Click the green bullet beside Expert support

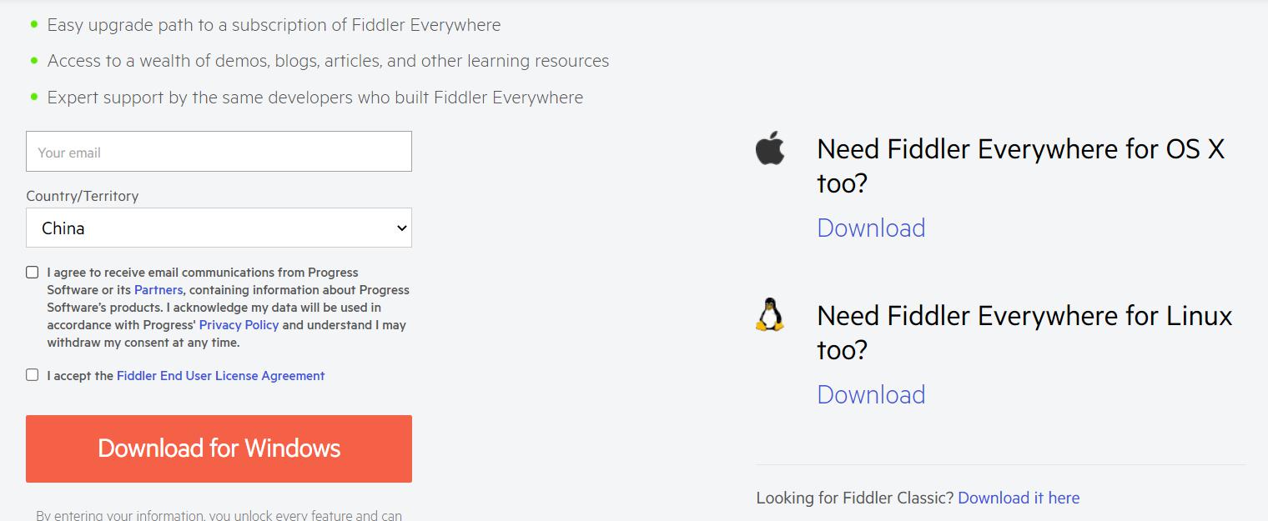[x=33, y=95]
